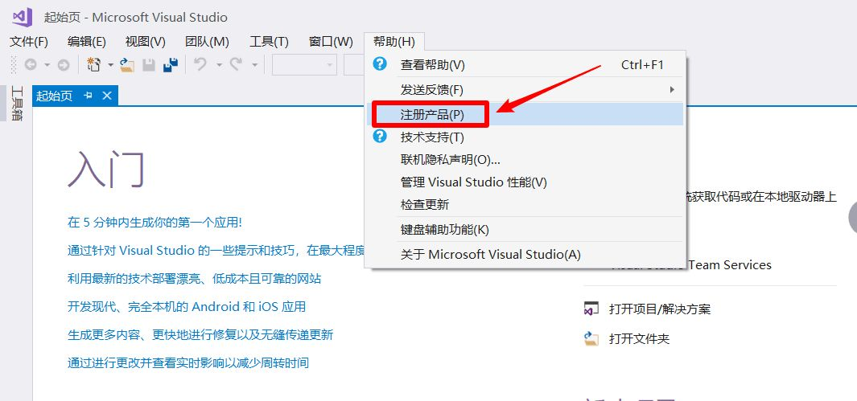The width and height of the screenshot is (857, 401).
Task: Click the question mark icon beside 查看帮助
Action: pos(380,63)
